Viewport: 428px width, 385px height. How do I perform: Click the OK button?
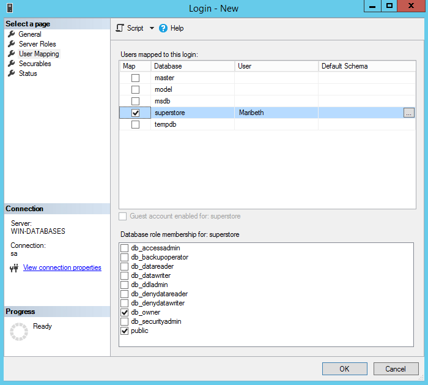click(344, 368)
